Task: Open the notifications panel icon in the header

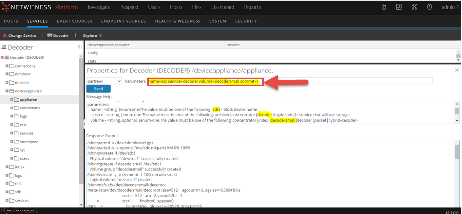Action: [399, 7]
